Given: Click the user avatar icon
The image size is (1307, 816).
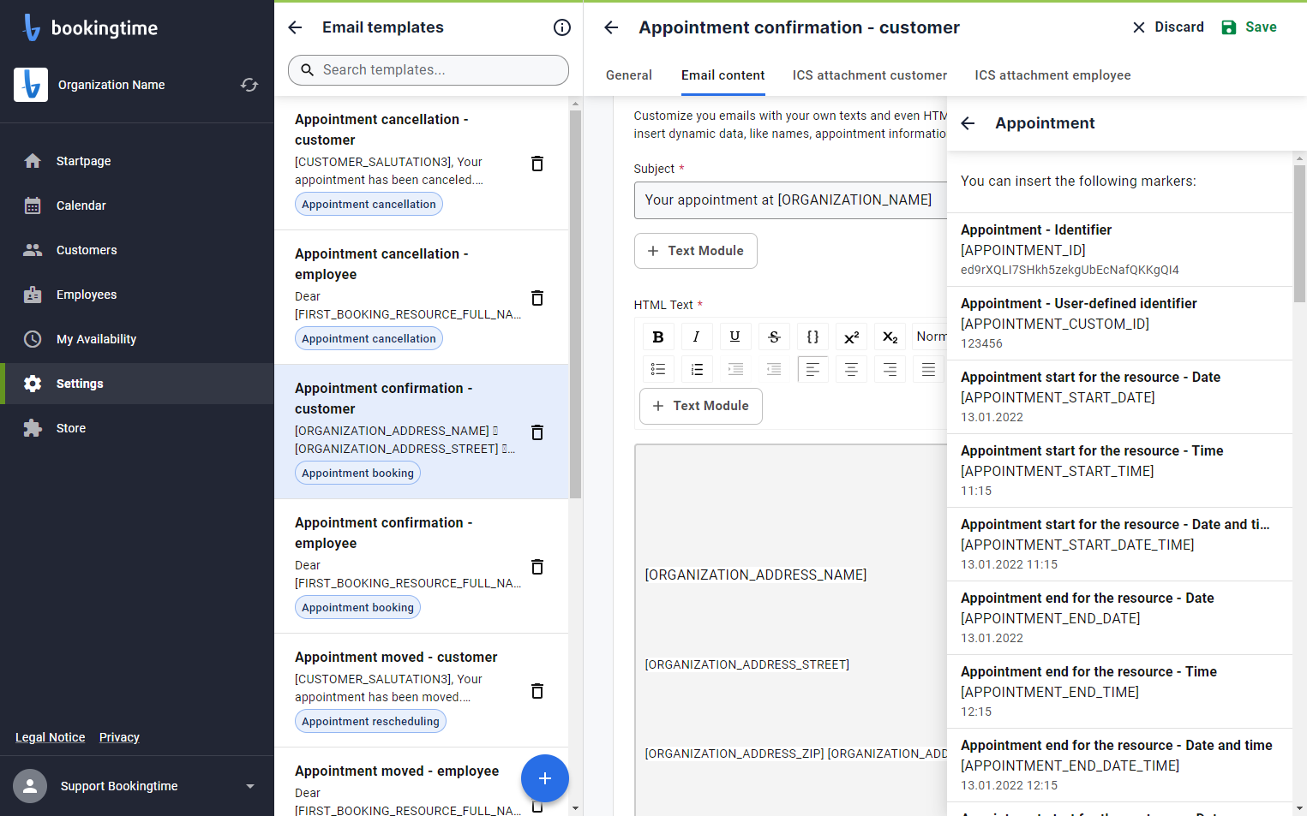Looking at the screenshot, I should 30,786.
